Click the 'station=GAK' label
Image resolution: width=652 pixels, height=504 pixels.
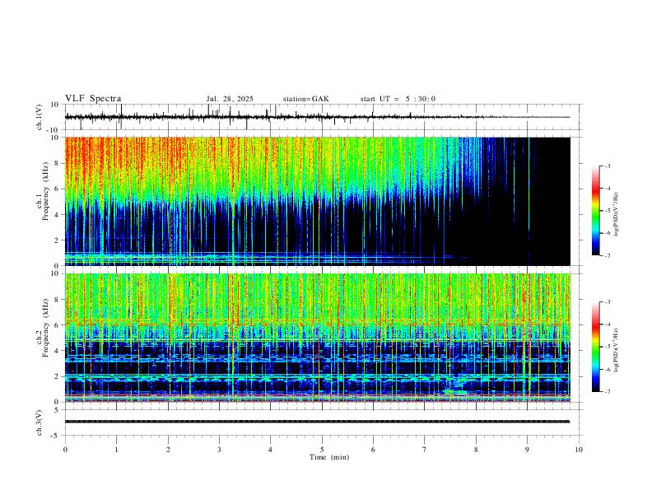click(305, 99)
